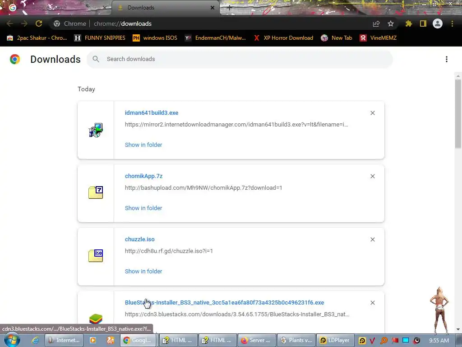
Task: Click the chomikApp.7z archive file icon
Action: [x=96, y=192]
